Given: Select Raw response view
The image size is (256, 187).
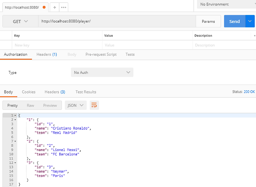Looking at the screenshot, I should point(30,105).
